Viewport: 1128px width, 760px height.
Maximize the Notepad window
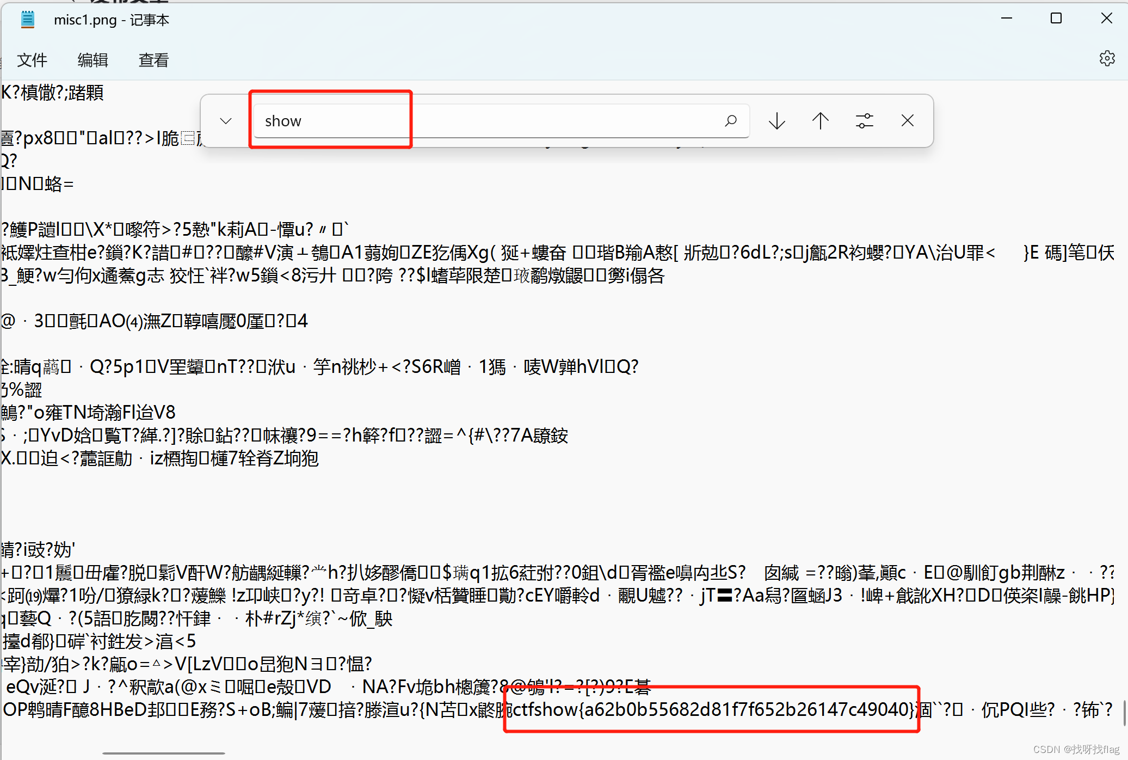click(1056, 19)
